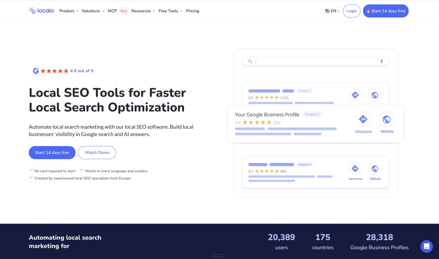Click 'Automating local search marketing for' heading
Viewport: 439px width, 259px height.
pos(65,242)
